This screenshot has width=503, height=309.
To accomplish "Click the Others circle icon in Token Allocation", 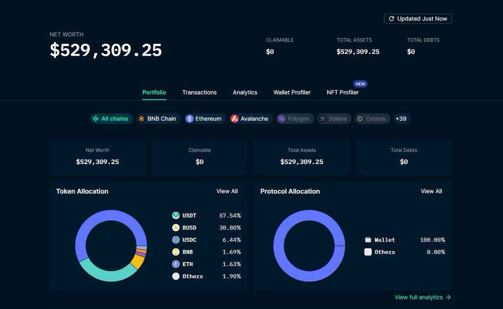I will coord(176,276).
